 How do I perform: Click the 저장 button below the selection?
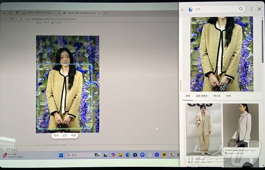click(x=73, y=135)
